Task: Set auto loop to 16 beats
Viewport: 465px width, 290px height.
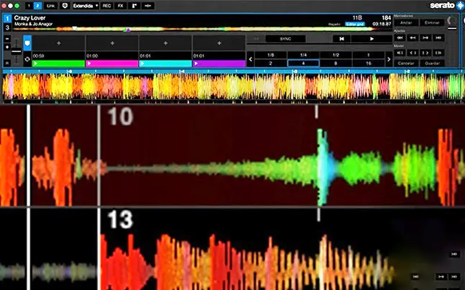Action: point(369,63)
